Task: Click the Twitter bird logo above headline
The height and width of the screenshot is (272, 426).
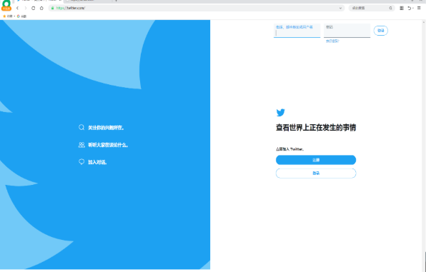Action: pos(281,112)
